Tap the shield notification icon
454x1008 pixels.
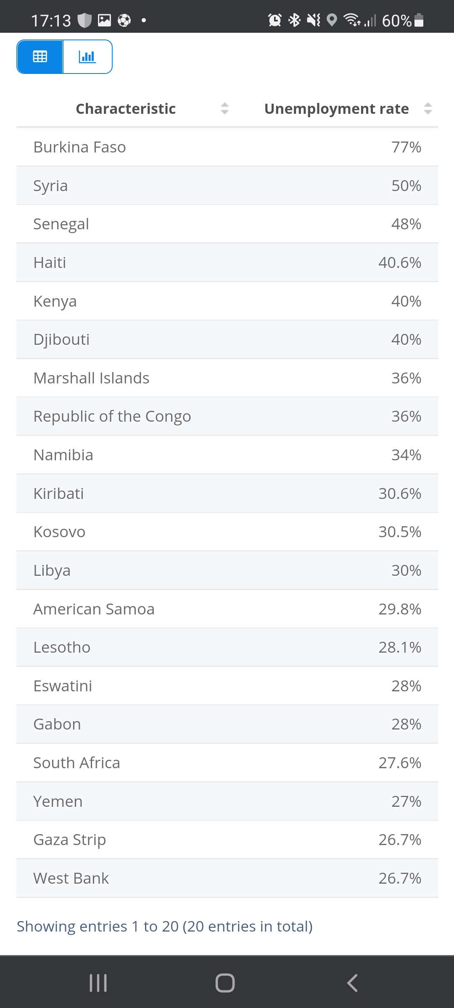(85, 20)
